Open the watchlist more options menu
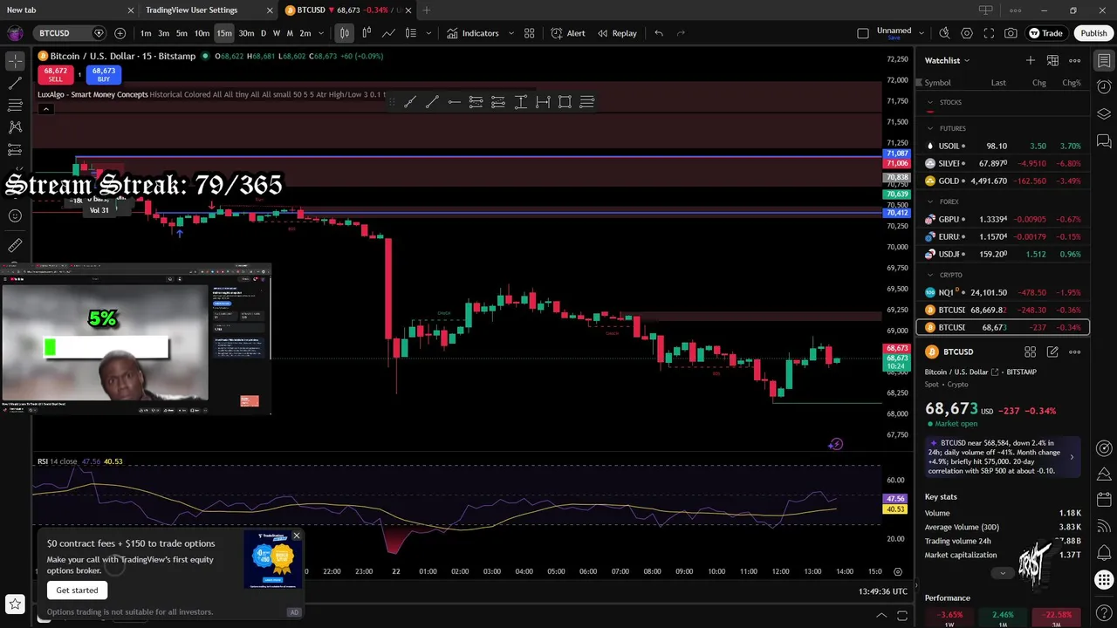Viewport: 1117px width, 628px height. point(1075,60)
